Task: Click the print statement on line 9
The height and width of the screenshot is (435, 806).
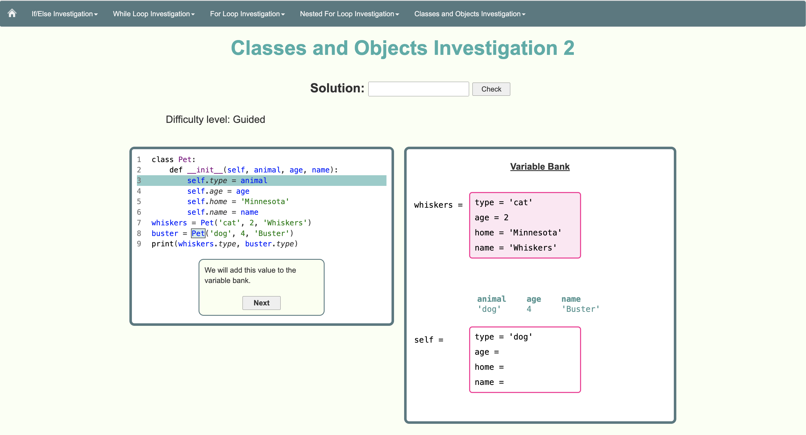Action: coord(224,244)
